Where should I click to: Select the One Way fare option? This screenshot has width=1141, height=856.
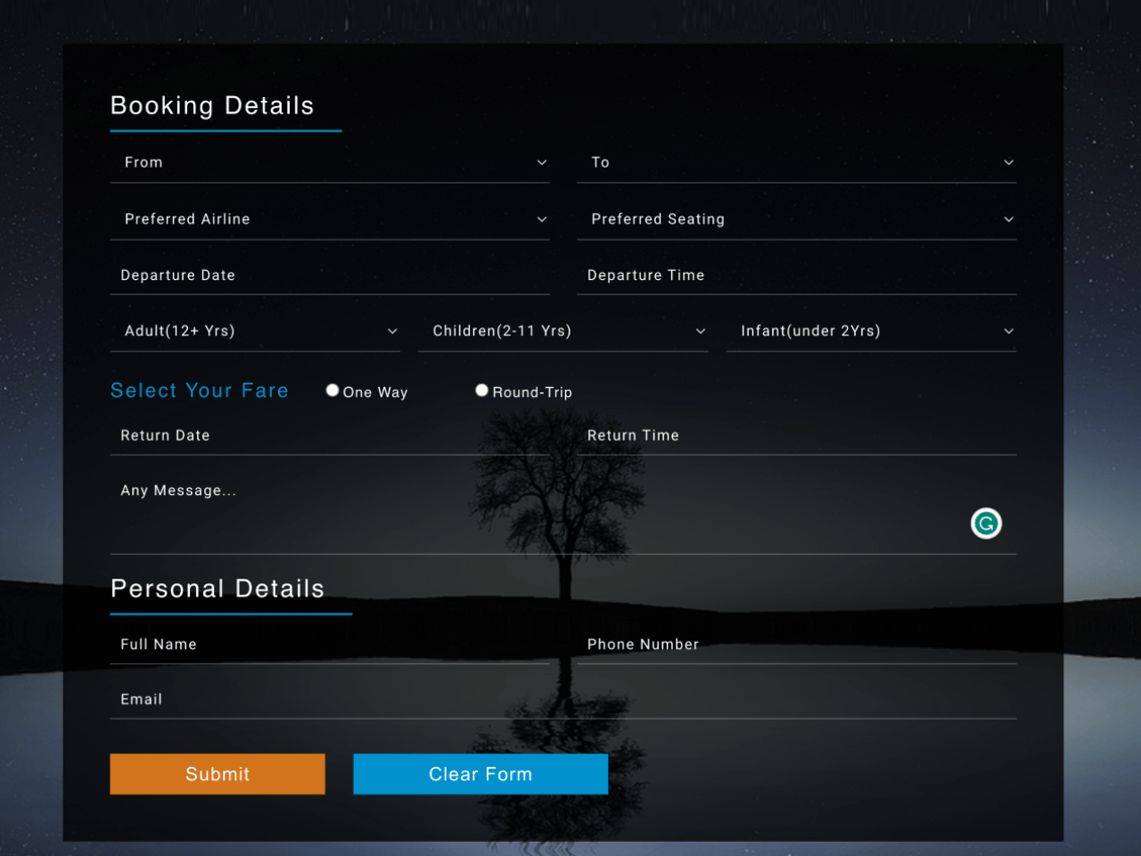coord(332,390)
